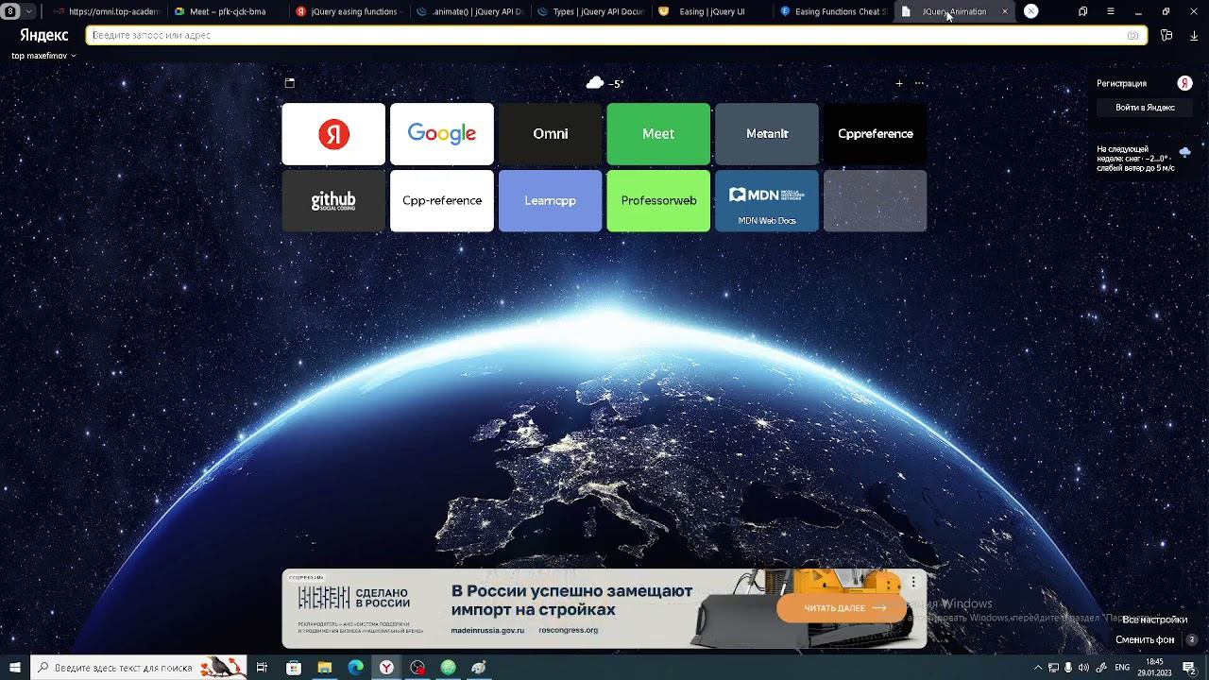Screen dimensions: 1209x680
Task: Click the small window icon above the tiles
Action: click(290, 83)
